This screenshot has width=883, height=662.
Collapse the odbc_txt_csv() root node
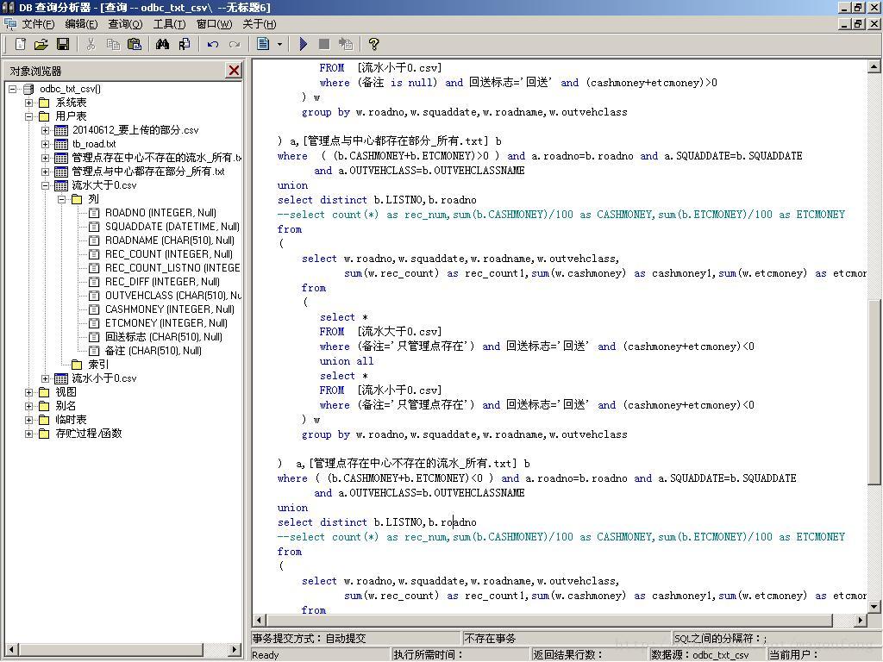pyautogui.click(x=12, y=89)
